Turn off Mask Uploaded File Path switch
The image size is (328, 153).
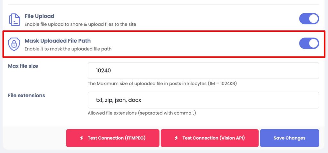click(309, 43)
